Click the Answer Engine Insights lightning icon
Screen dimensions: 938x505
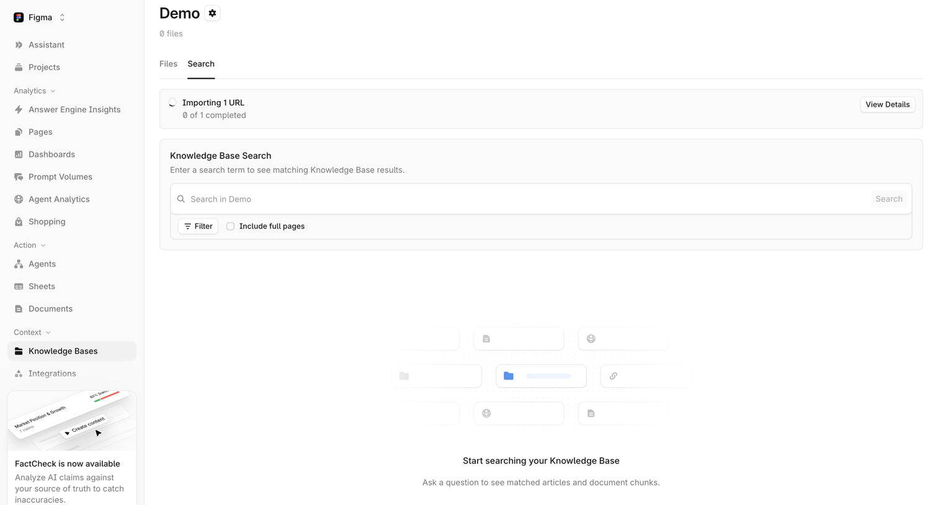click(x=19, y=110)
